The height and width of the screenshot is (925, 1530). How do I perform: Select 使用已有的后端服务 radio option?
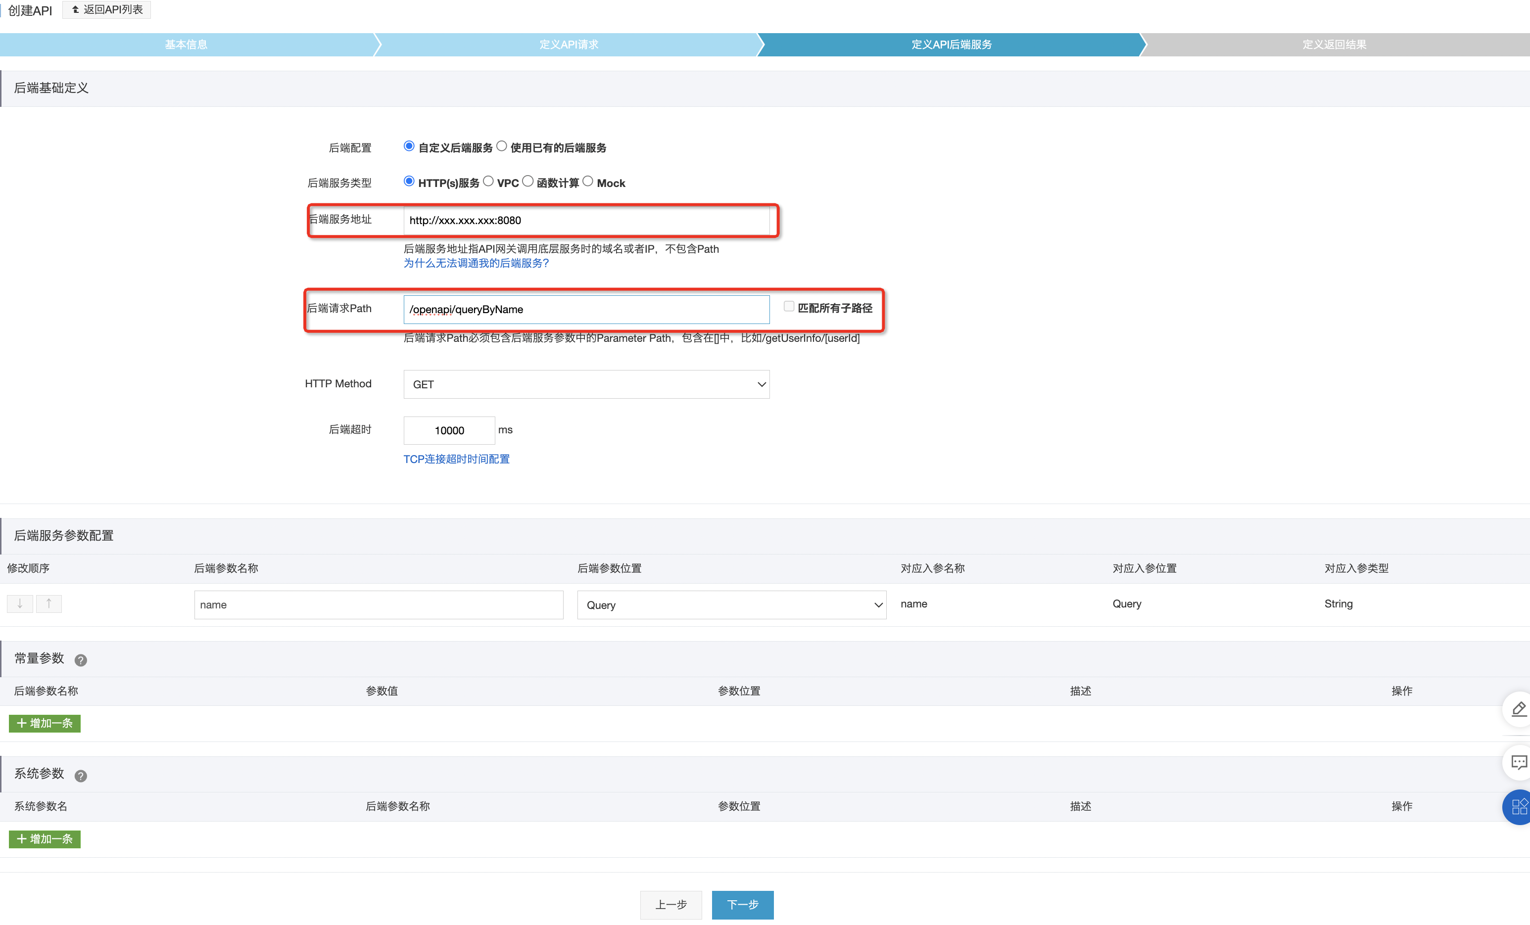502,146
